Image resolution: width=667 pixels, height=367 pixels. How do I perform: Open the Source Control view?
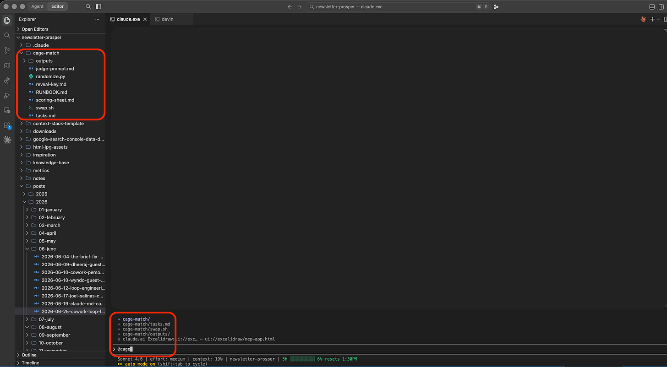point(7,50)
